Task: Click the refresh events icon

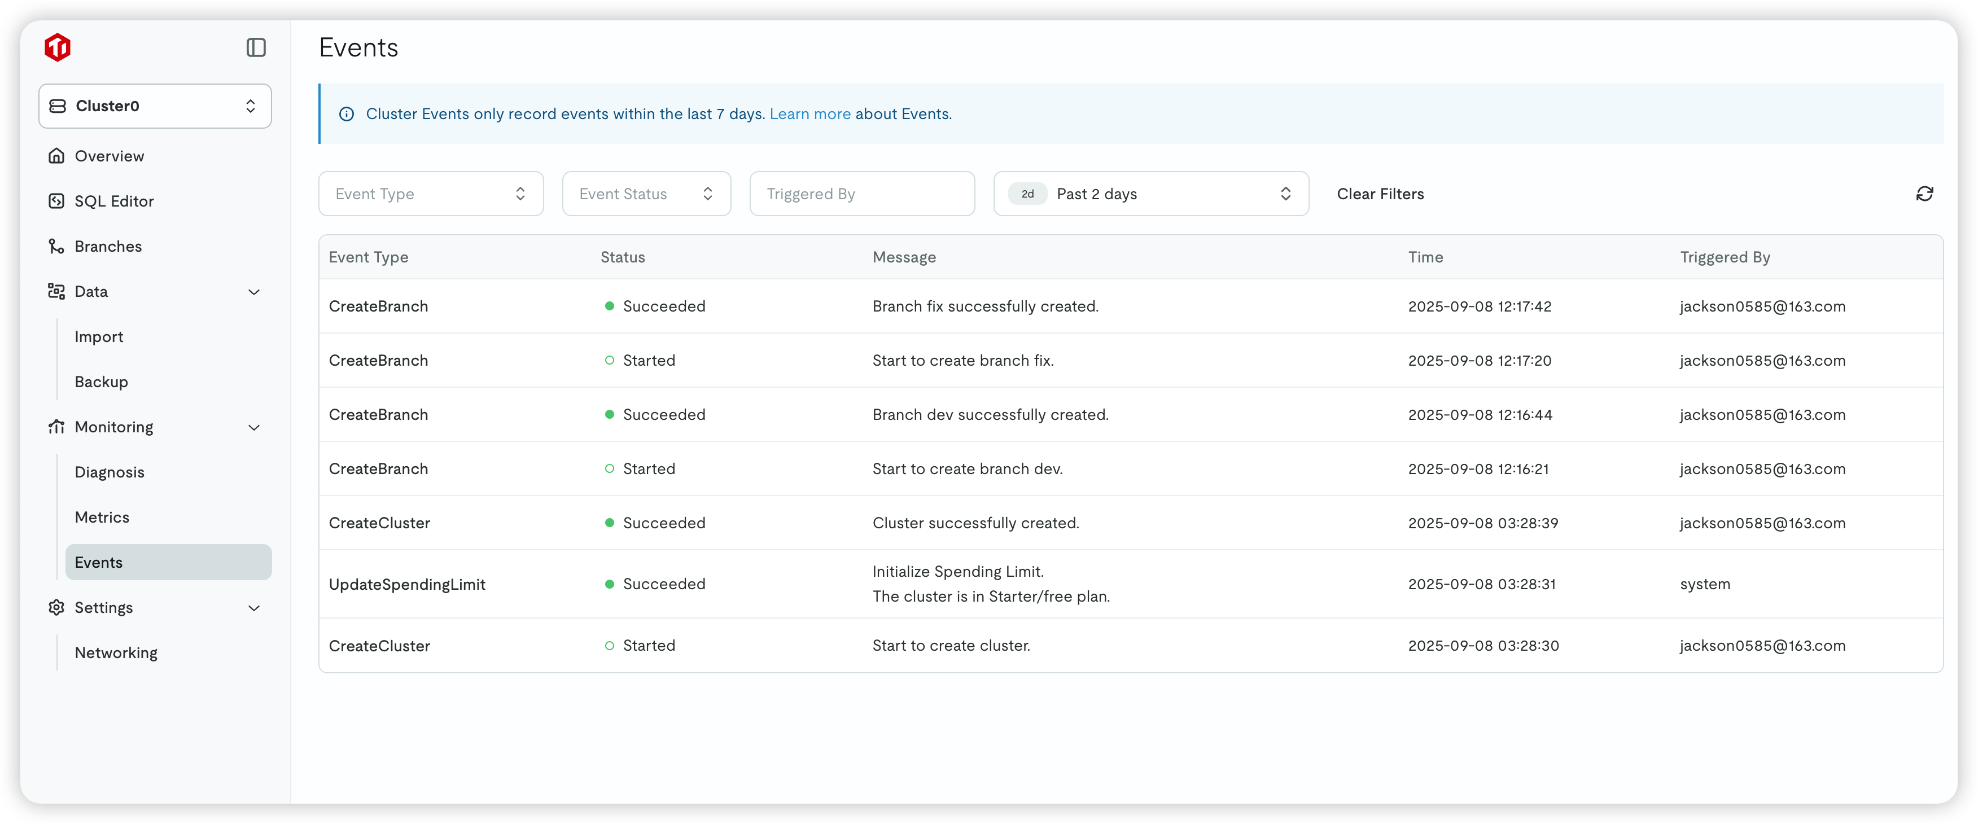Action: pyautogui.click(x=1924, y=194)
